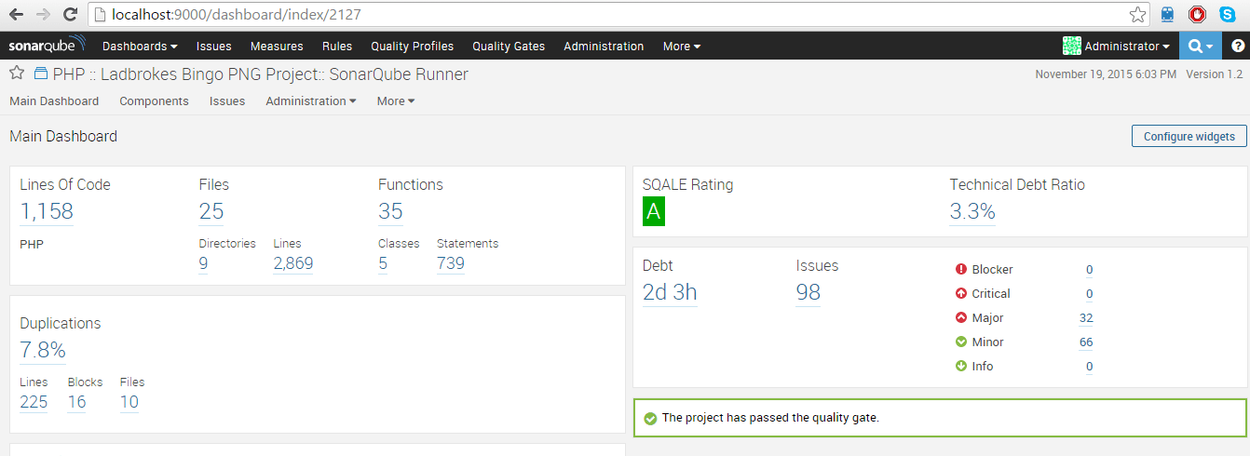Click the Blocker issues count 0
This screenshot has height=456, width=1250.
pyautogui.click(x=1089, y=270)
